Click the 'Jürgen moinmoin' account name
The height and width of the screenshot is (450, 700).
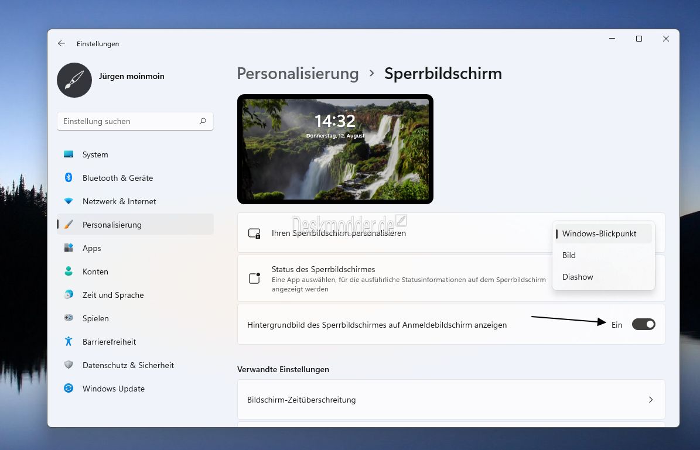[x=131, y=76]
